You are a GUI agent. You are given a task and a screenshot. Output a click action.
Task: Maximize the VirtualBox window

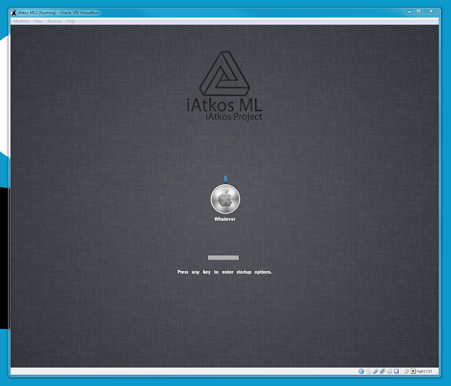419,11
